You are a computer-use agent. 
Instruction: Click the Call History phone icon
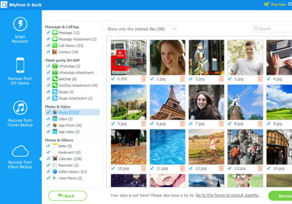tap(55, 46)
